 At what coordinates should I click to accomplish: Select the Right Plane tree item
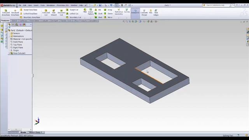(17, 47)
